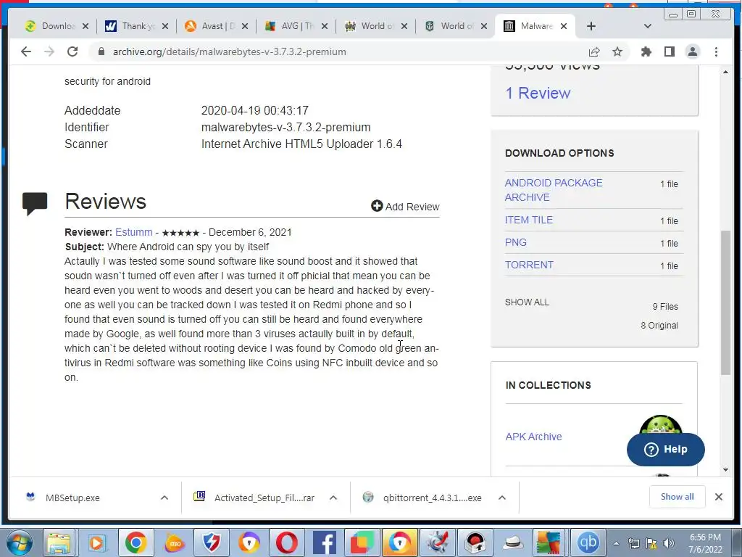Image resolution: width=742 pixels, height=557 pixels.
Task: Click the Help button
Action: pyautogui.click(x=665, y=450)
